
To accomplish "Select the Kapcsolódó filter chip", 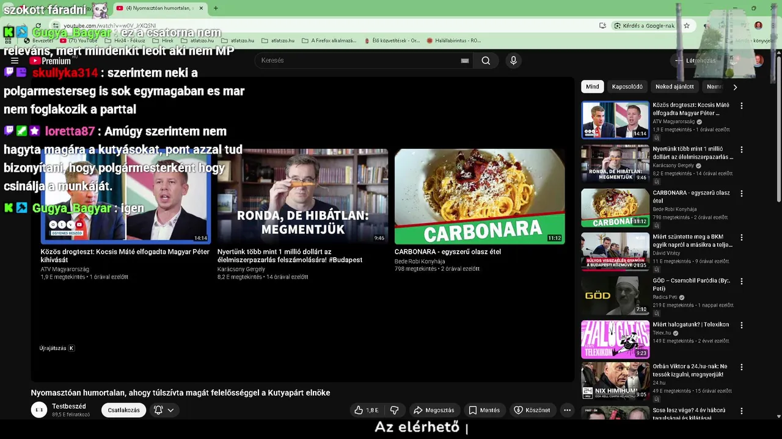I will pyautogui.click(x=627, y=87).
